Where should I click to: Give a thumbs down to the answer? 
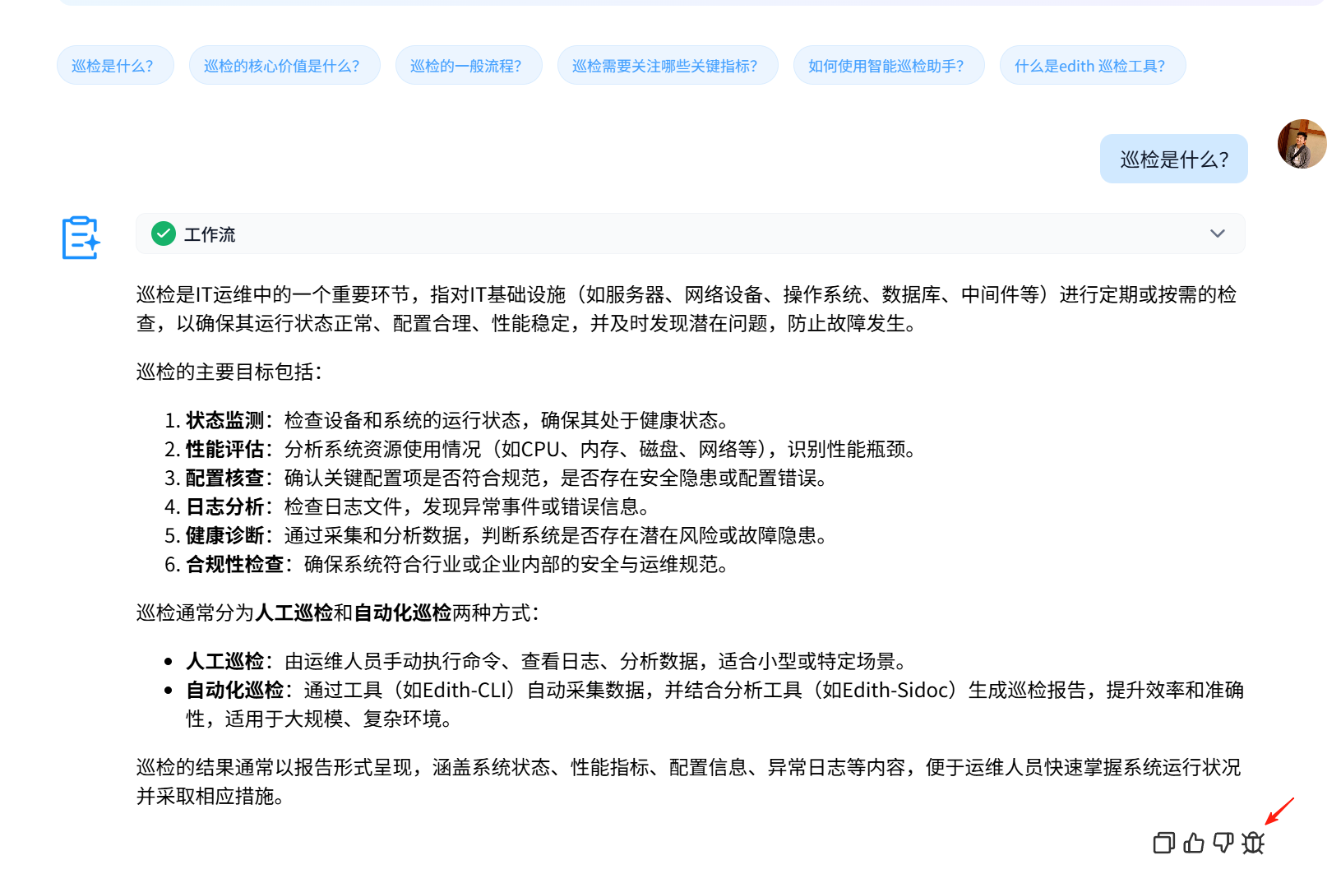click(1223, 843)
